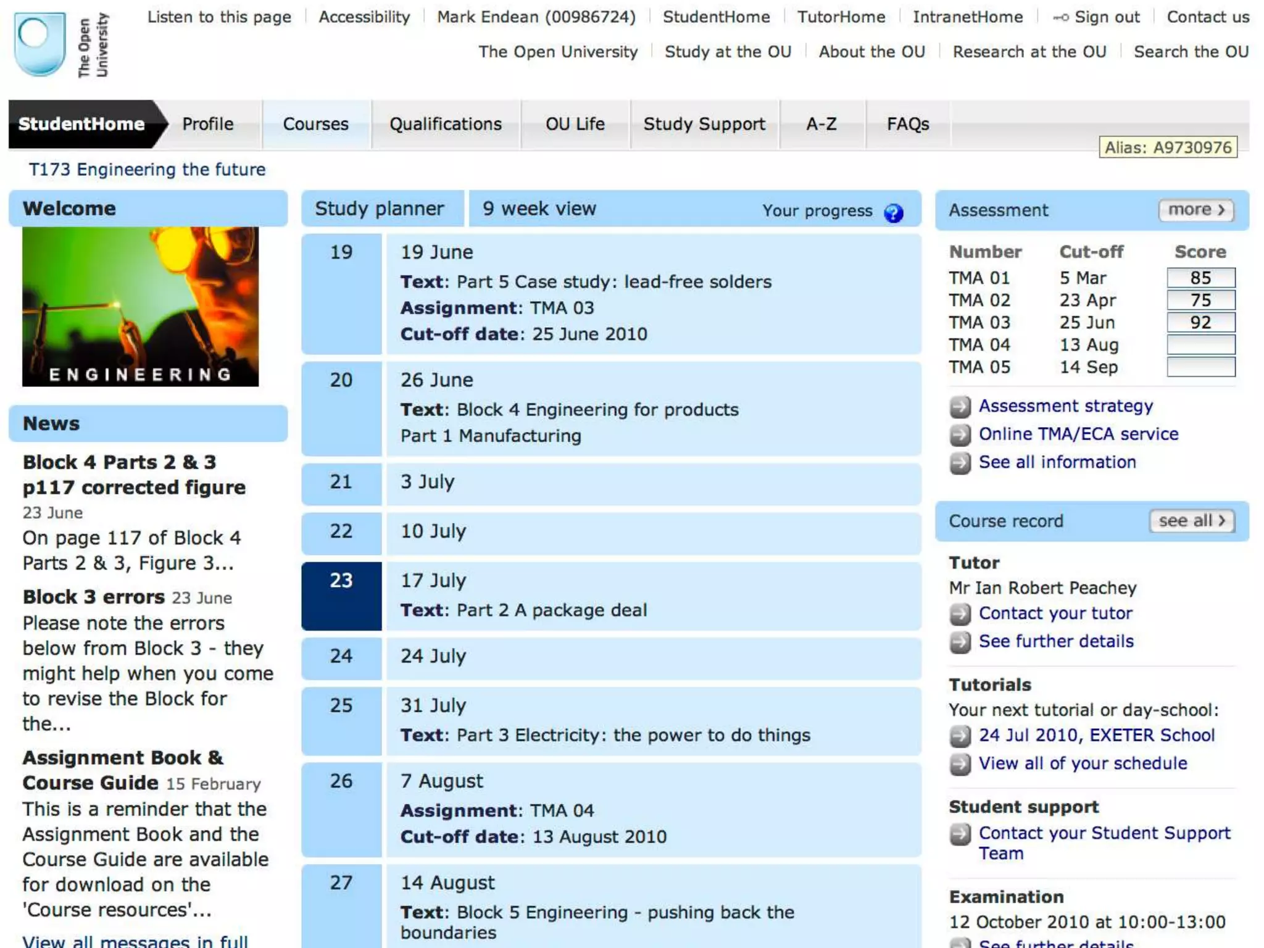This screenshot has width=1264, height=948.
Task: Expand Course record with see all button
Action: 1191,521
